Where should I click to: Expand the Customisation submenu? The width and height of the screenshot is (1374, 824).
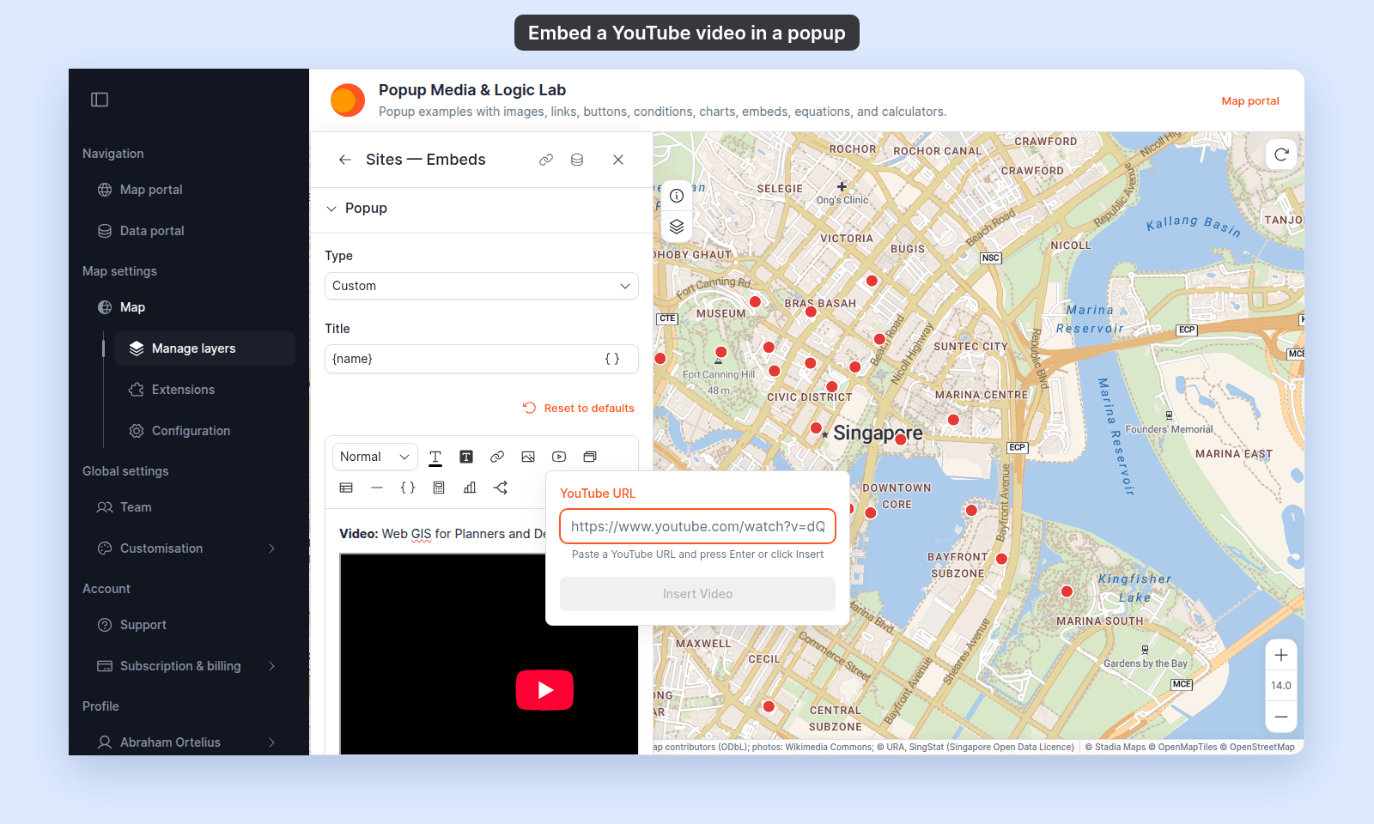click(x=271, y=548)
